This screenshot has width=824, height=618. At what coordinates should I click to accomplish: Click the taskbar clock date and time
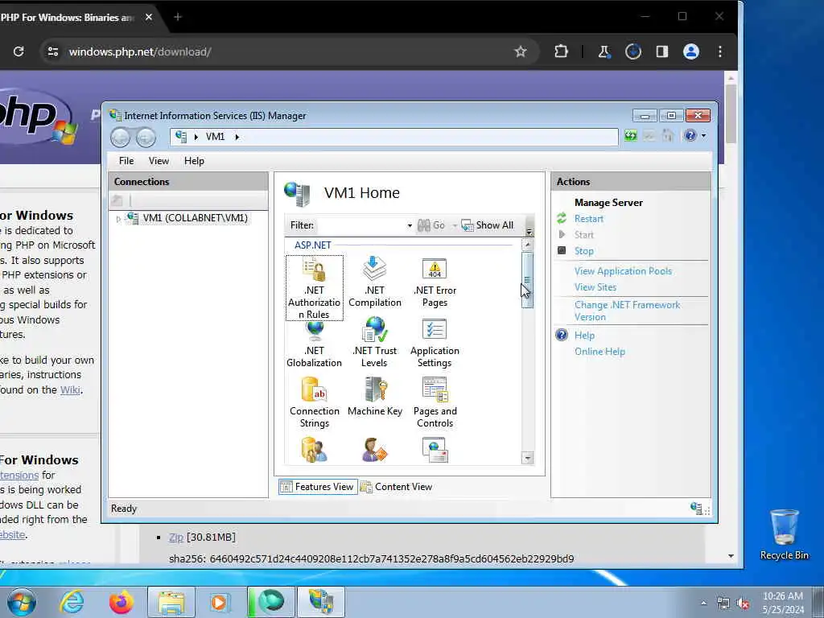click(783, 603)
